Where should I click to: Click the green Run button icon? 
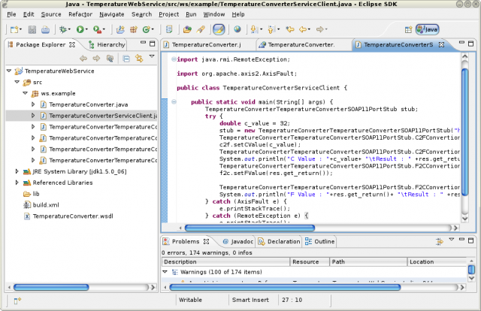pos(80,29)
